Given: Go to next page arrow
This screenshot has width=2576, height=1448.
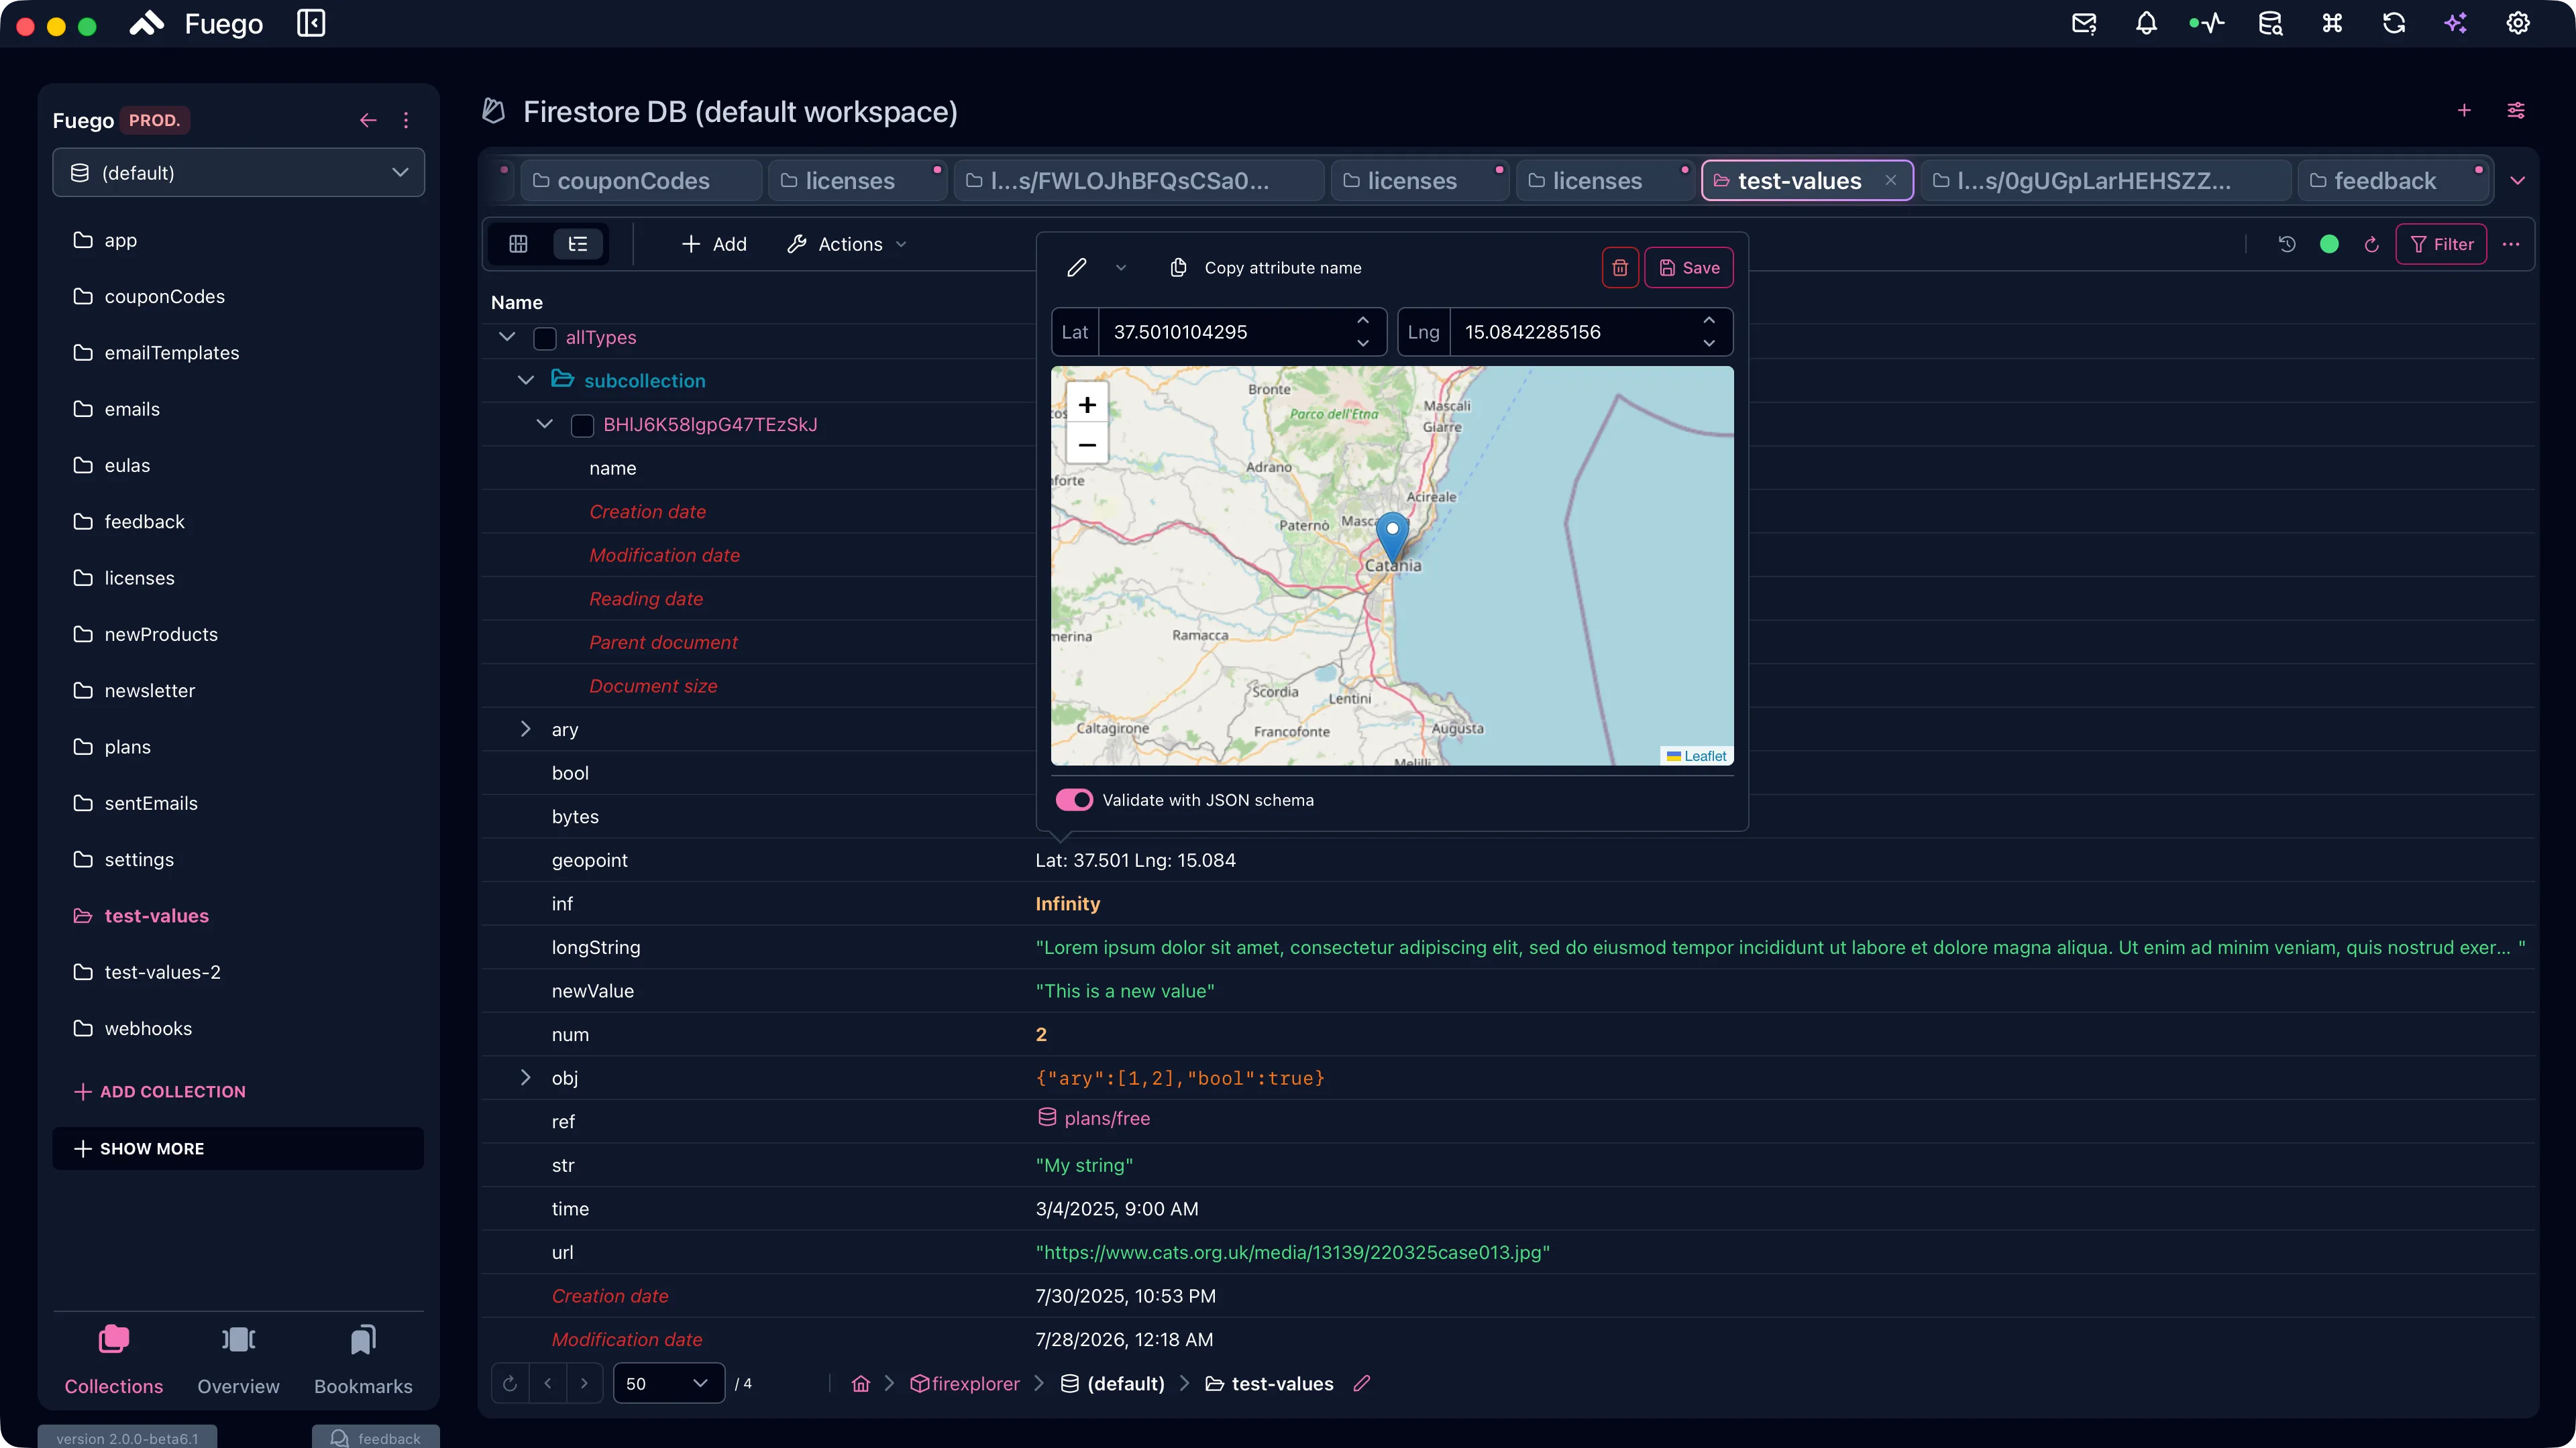Looking at the screenshot, I should click(584, 1384).
